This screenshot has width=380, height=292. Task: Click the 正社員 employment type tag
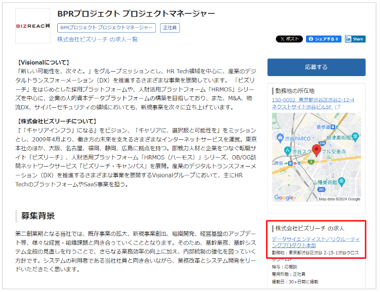click(169, 28)
